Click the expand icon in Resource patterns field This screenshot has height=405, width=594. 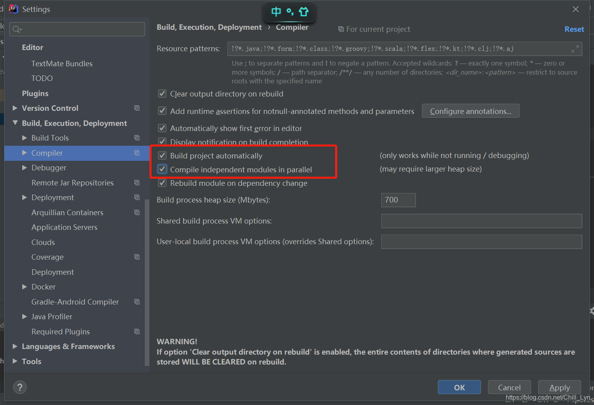575,49
